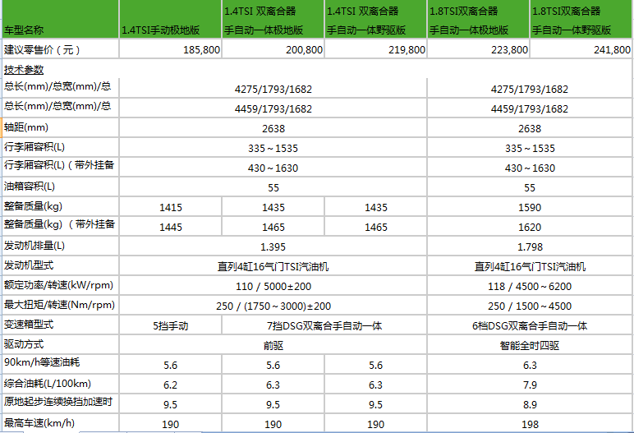The width and height of the screenshot is (634, 433).
Task: Click the 7.9 combined fuel consumption cell
Action: (530, 385)
